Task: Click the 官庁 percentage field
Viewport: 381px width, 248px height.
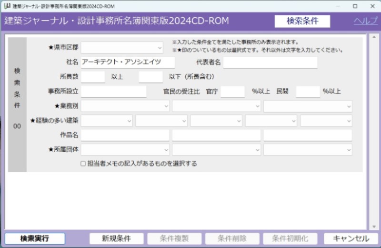Action: [x=232, y=92]
